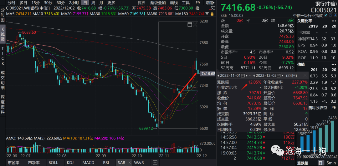
Task: Open calendar picker for start date 2022-11-01
Action: pyautogui.click(x=242, y=76)
